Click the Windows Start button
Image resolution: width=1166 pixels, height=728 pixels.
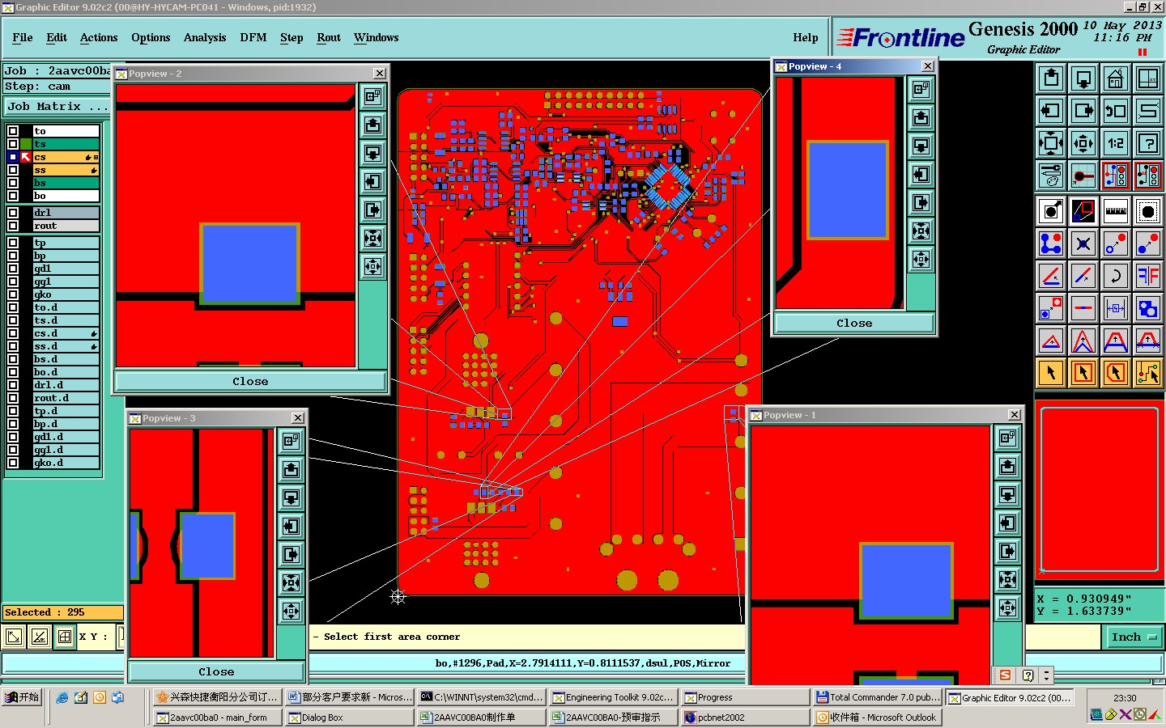pos(22,697)
